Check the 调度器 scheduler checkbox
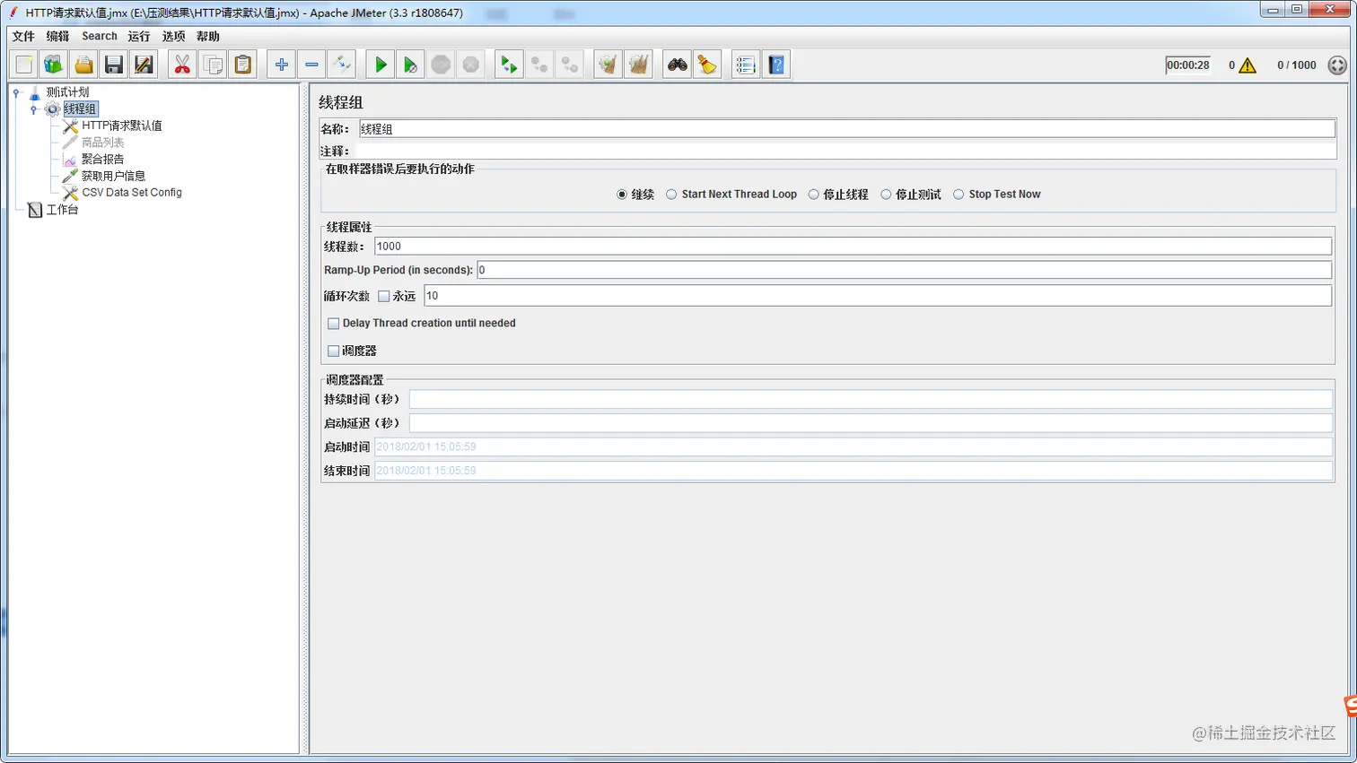Viewport: 1357px width, 763px height. click(x=334, y=351)
